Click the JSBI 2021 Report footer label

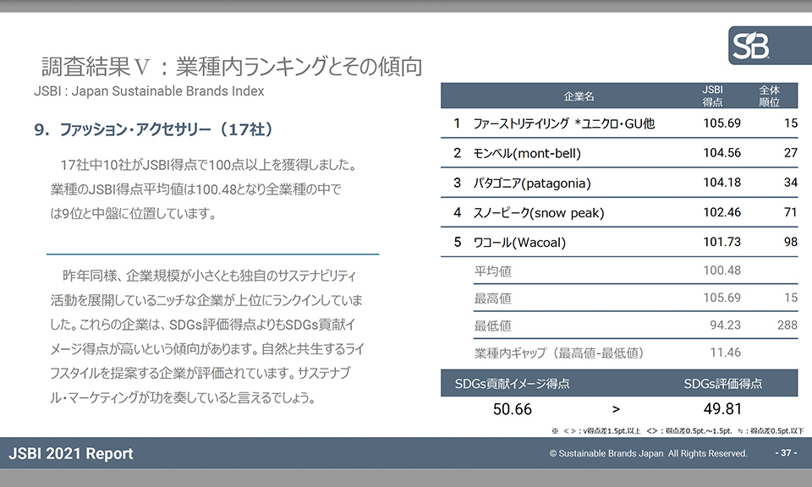point(71,454)
